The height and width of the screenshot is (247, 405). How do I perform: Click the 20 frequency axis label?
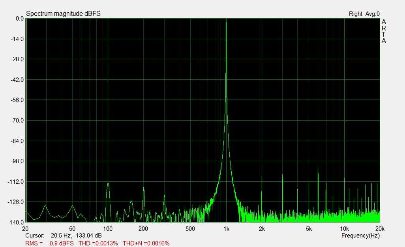coord(25,229)
